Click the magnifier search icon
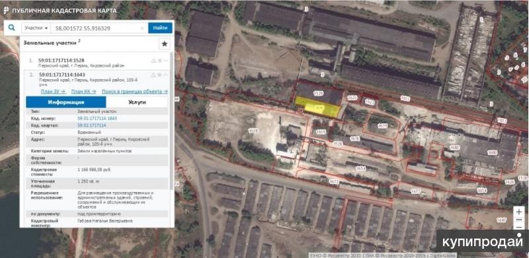The width and height of the screenshot is (529, 258). [x=12, y=28]
